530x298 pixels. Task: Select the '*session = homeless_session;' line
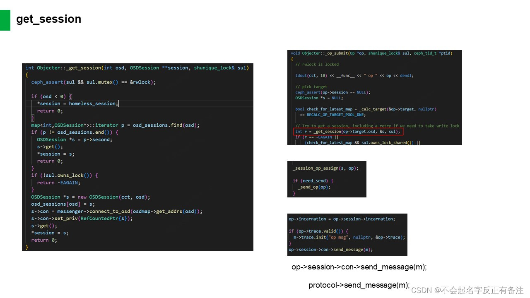pyautogui.click(x=77, y=103)
